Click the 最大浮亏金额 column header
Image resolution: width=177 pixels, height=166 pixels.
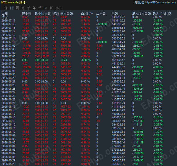tap(141, 13)
